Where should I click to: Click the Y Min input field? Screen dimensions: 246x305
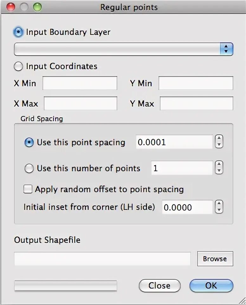coord(196,83)
